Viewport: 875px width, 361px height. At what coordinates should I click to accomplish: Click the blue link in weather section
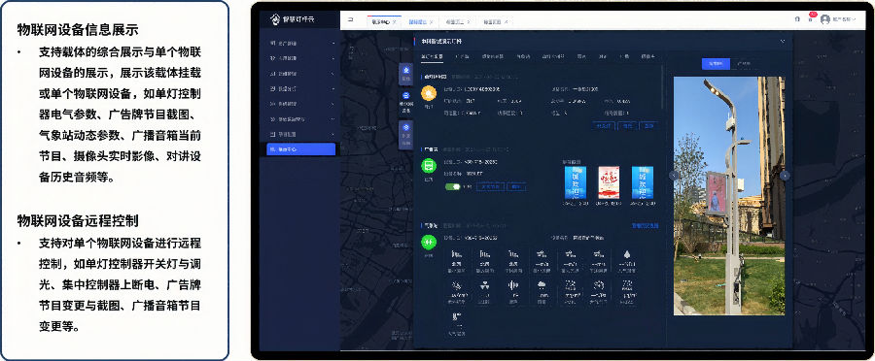(645, 225)
